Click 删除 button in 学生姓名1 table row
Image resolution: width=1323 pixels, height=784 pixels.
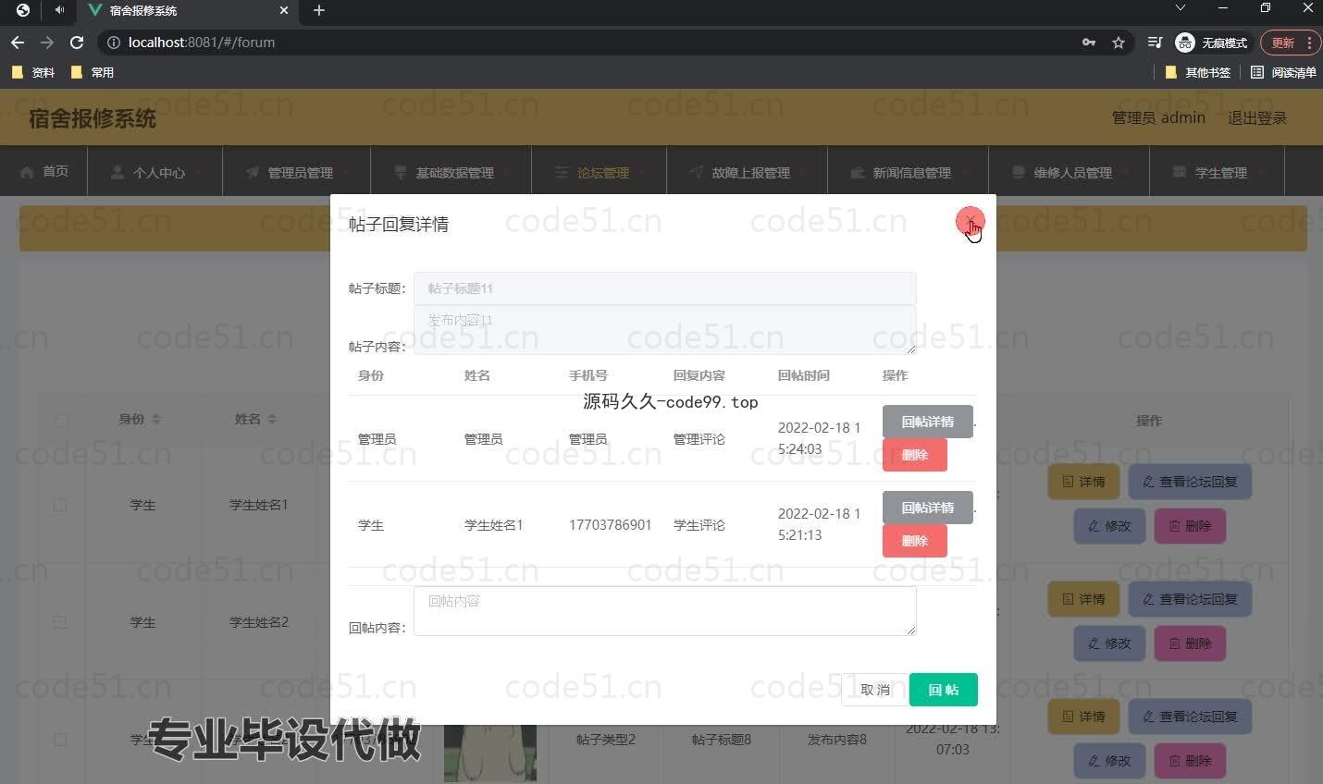(x=1190, y=526)
